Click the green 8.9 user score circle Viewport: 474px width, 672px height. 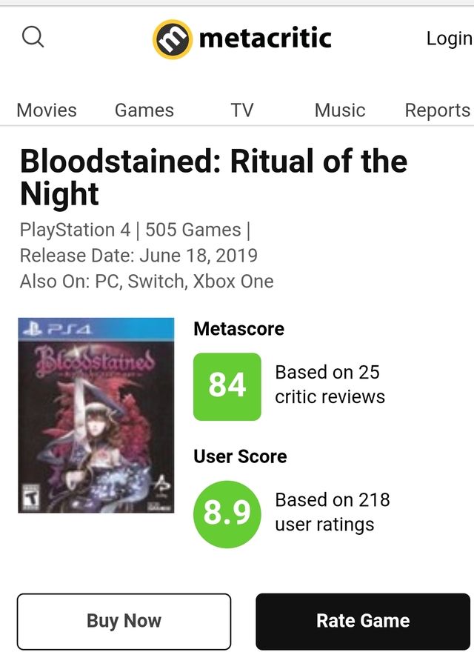point(227,513)
